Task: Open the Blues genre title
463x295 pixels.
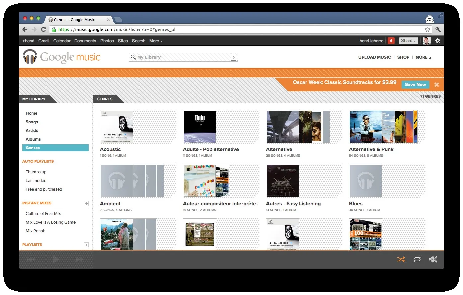Action: tap(356, 204)
